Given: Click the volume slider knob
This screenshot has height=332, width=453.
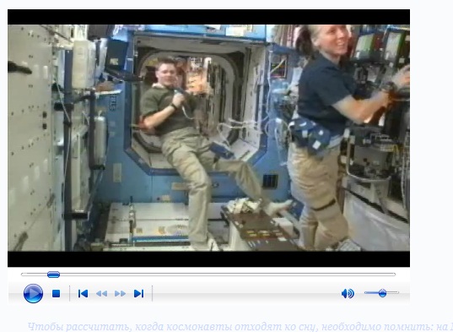Looking at the screenshot, I should pyautogui.click(x=382, y=293).
